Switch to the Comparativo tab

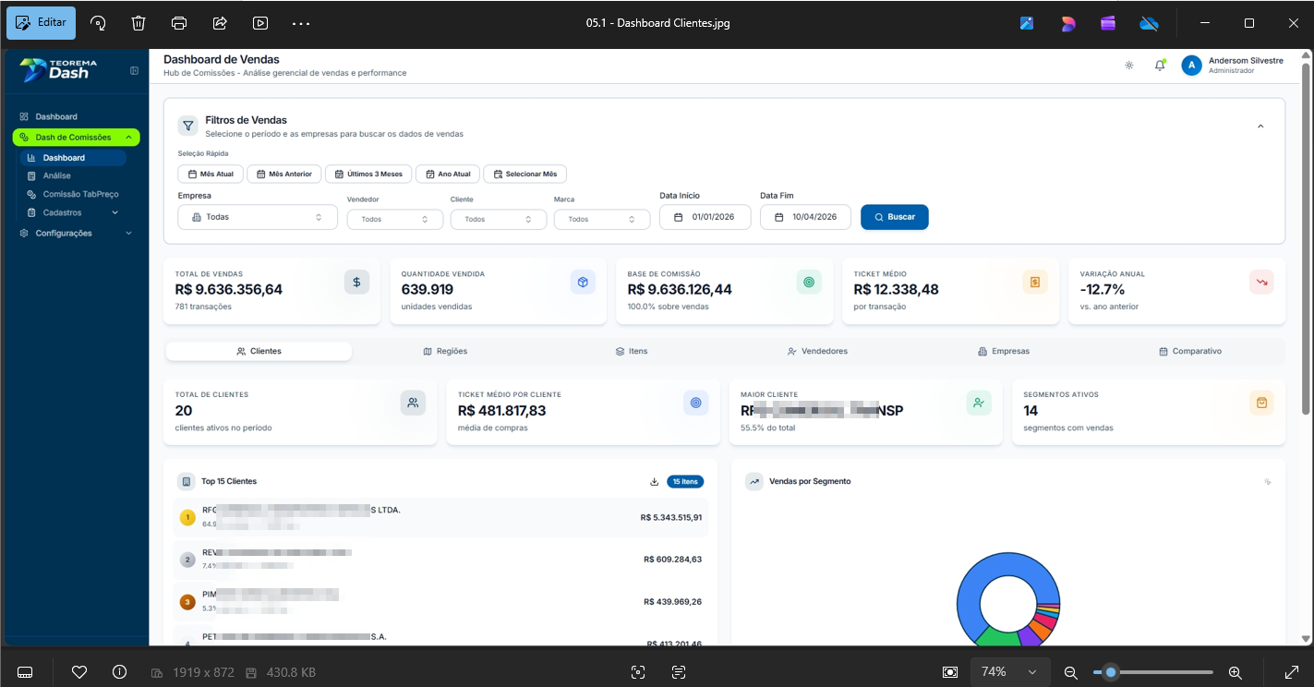(1190, 352)
